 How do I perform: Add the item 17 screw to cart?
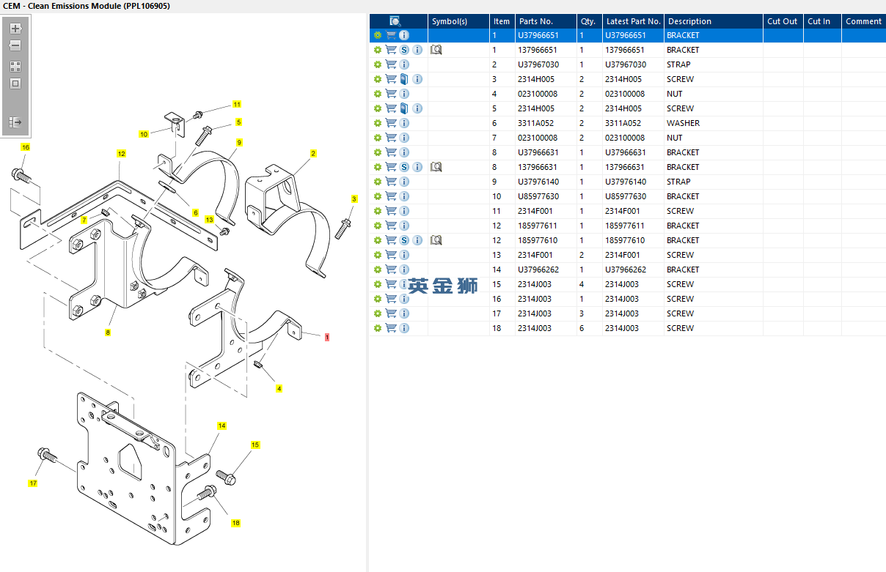point(391,313)
